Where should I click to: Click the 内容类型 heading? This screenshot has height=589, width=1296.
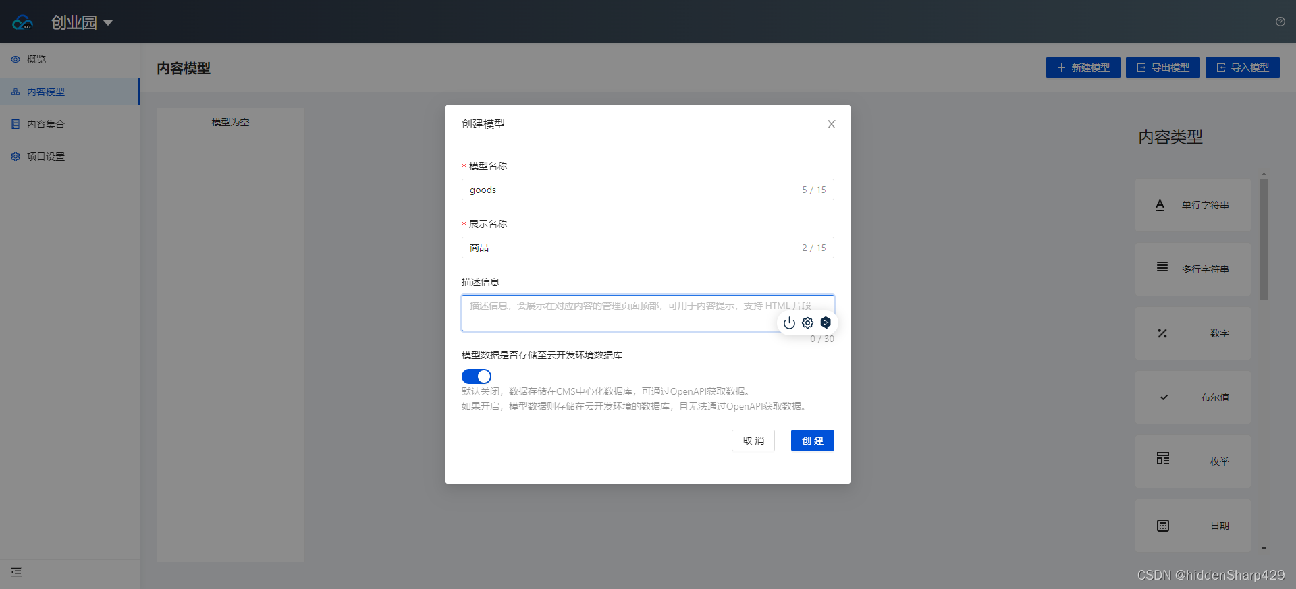coord(1170,137)
